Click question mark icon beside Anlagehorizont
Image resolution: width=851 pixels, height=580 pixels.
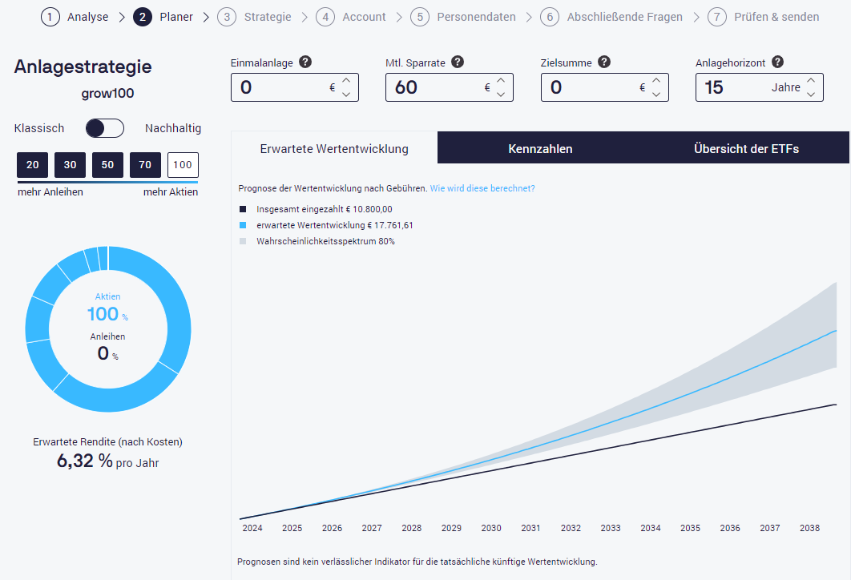tap(777, 62)
